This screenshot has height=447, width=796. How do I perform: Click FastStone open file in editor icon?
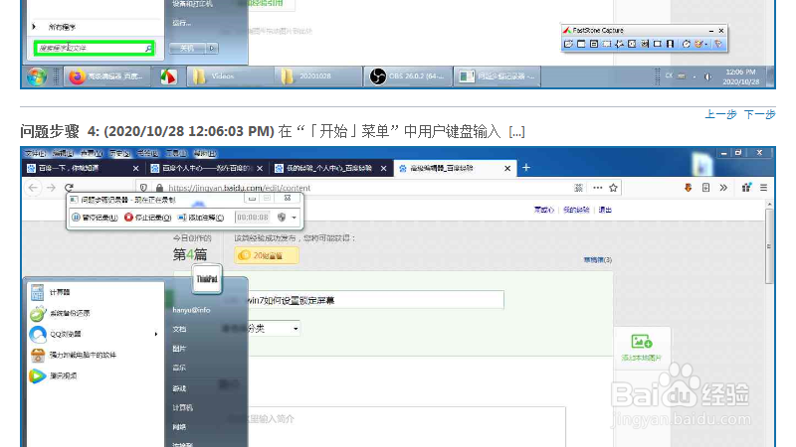tap(568, 44)
